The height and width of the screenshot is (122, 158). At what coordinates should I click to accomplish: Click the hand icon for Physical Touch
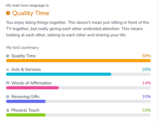click(x=8, y=110)
